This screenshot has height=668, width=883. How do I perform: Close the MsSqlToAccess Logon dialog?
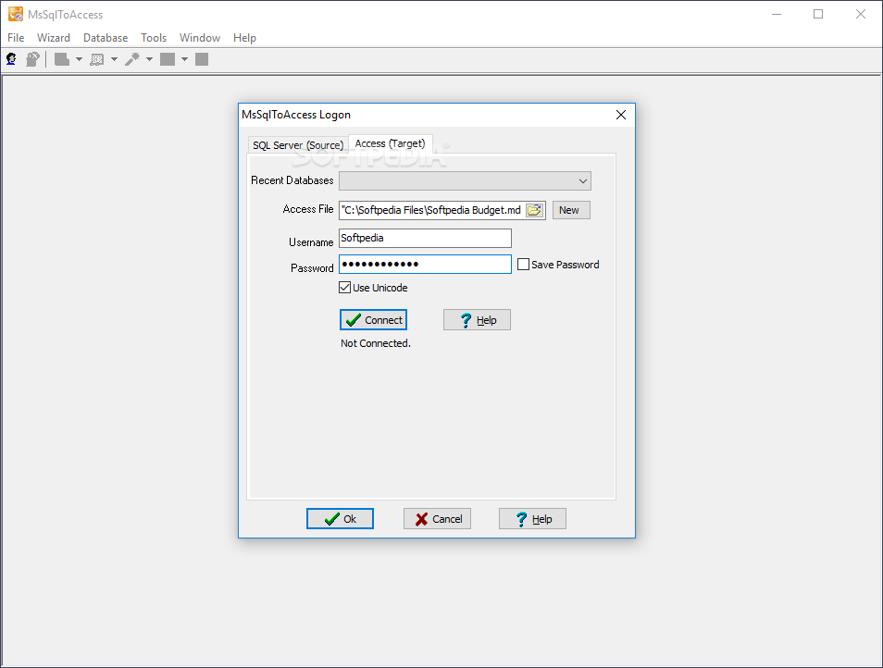click(620, 115)
